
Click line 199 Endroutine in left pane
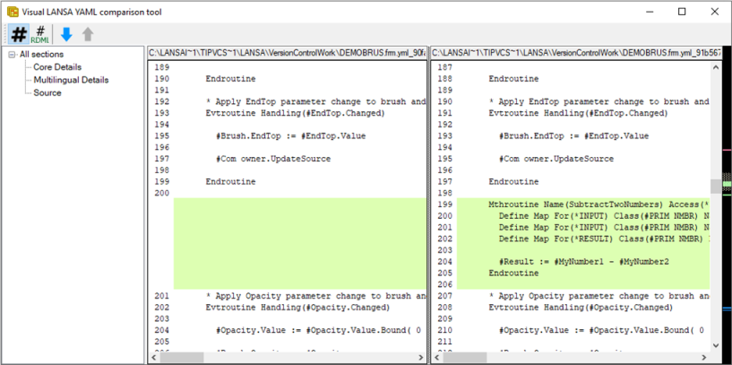[x=230, y=182]
